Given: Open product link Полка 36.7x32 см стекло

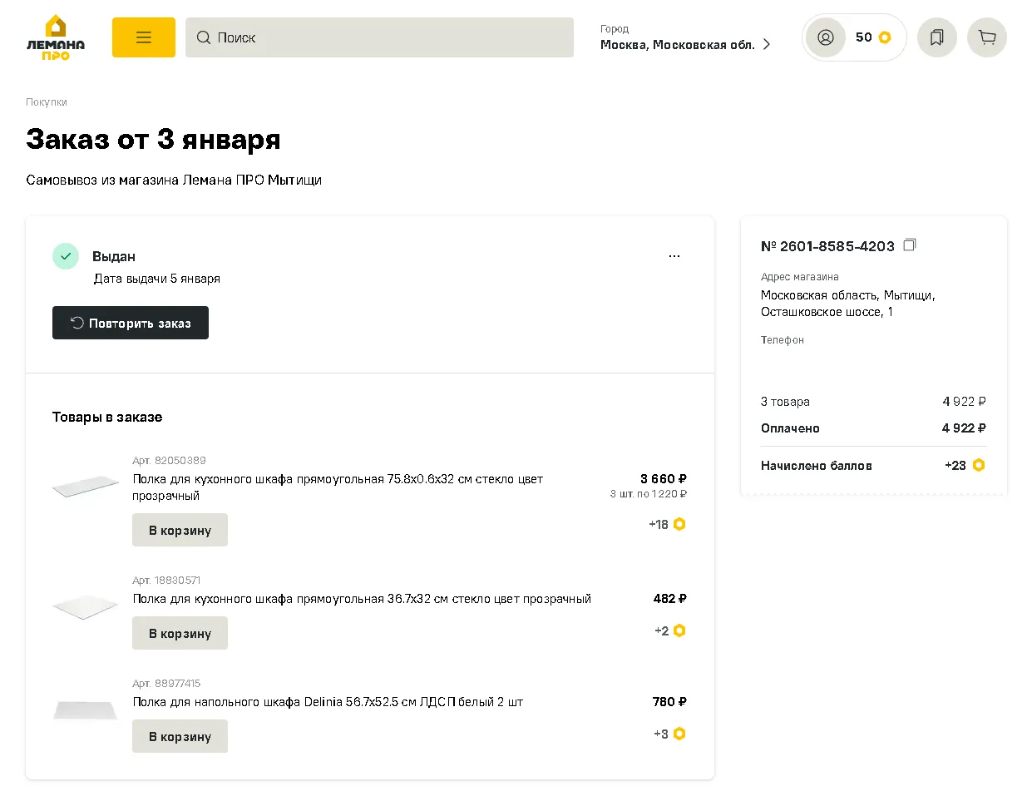Looking at the screenshot, I should click(362, 599).
